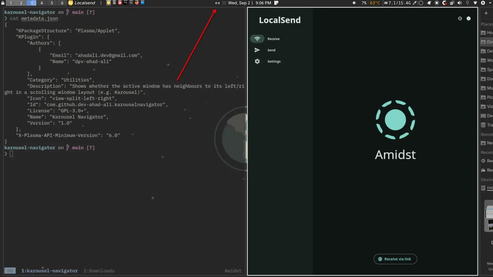The height and width of the screenshot is (277, 493).
Task: Click the tmux session indicator 00
Action: click(x=10, y=271)
